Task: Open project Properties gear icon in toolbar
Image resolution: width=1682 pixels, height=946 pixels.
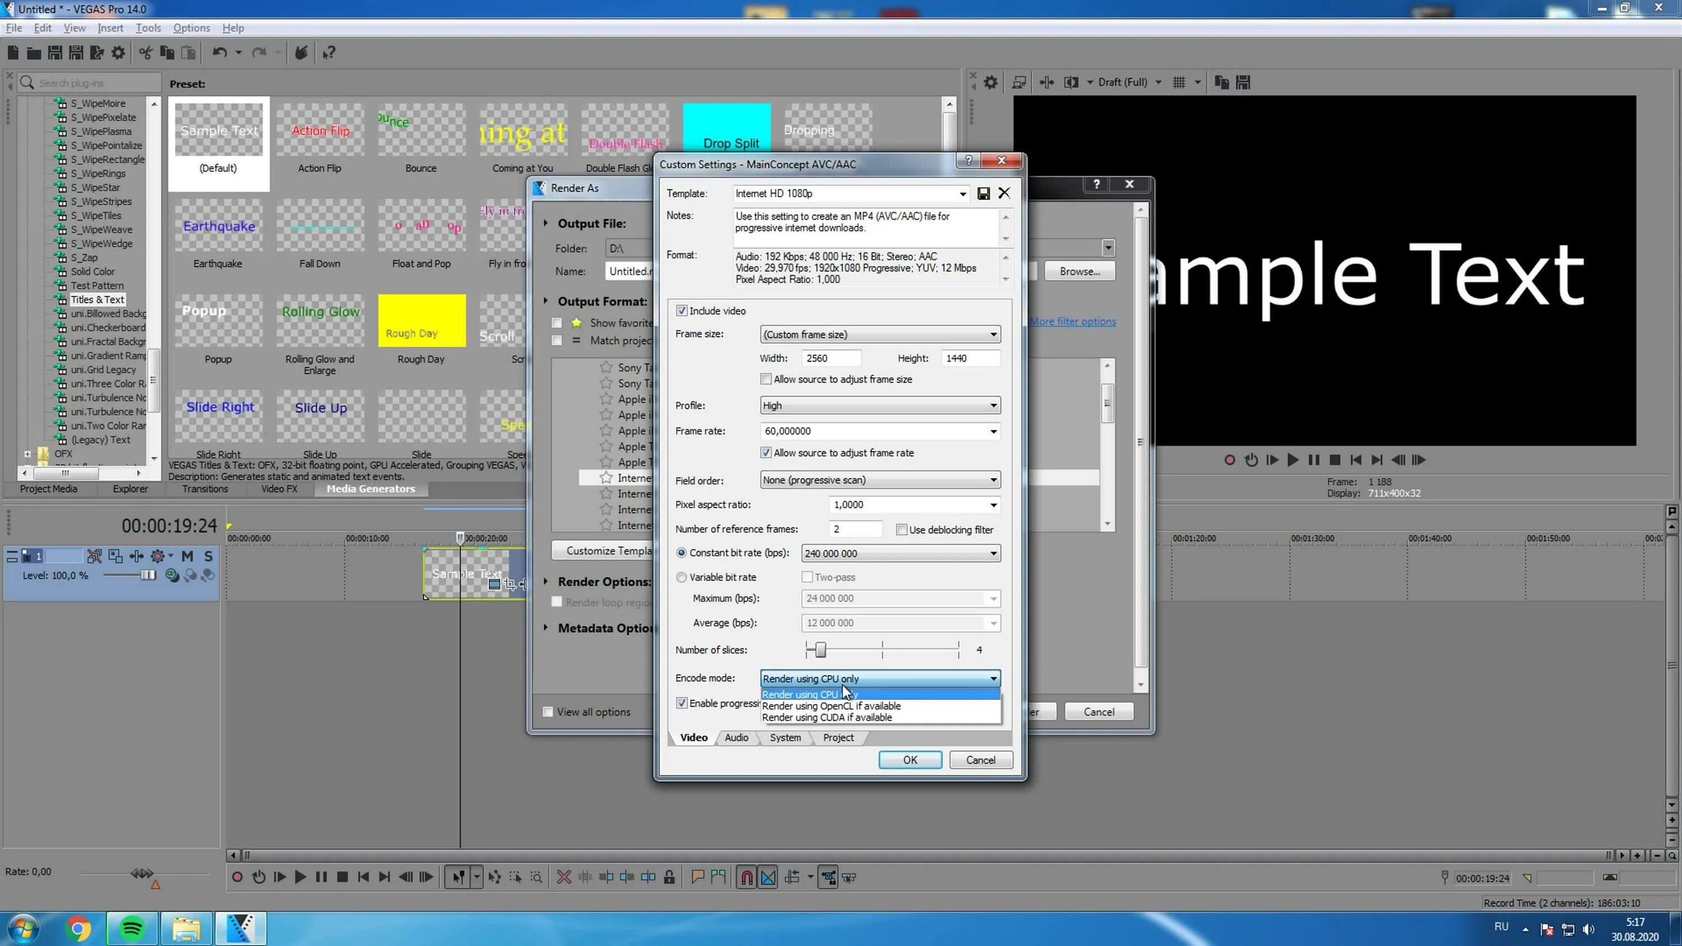Action: pos(118,53)
